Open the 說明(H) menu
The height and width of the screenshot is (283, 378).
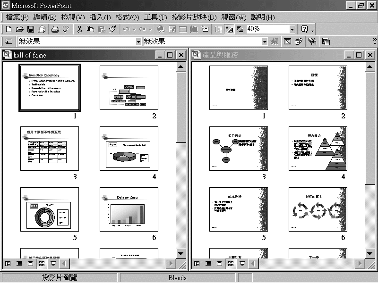[263, 17]
